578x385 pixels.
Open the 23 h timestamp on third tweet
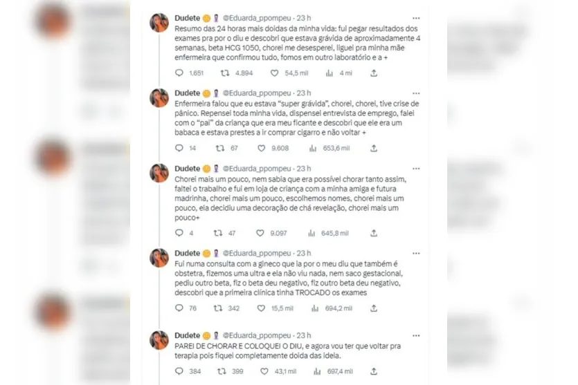click(304, 169)
